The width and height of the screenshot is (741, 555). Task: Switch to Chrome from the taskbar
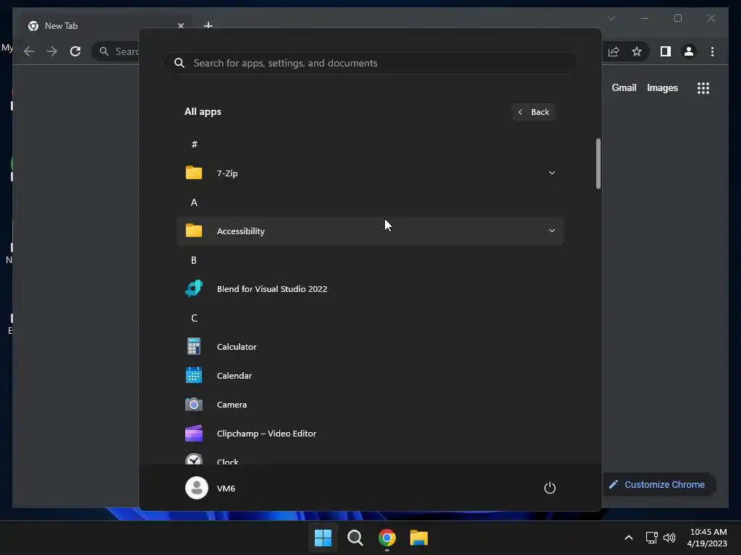[387, 538]
